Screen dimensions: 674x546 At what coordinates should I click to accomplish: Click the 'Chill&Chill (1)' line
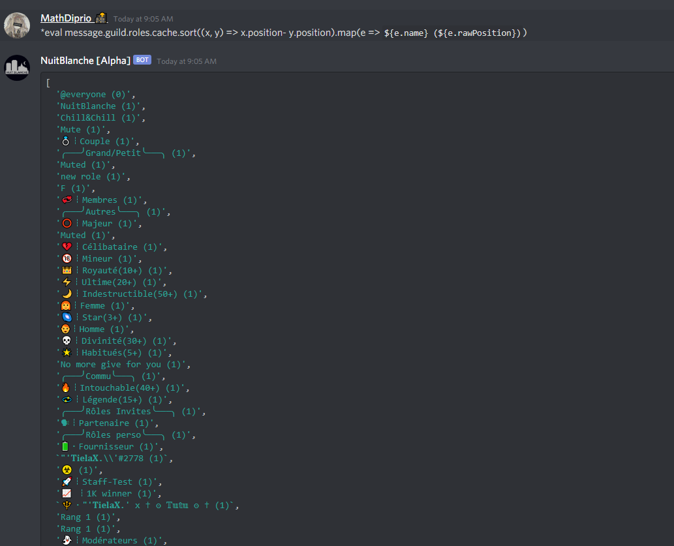tap(100, 118)
